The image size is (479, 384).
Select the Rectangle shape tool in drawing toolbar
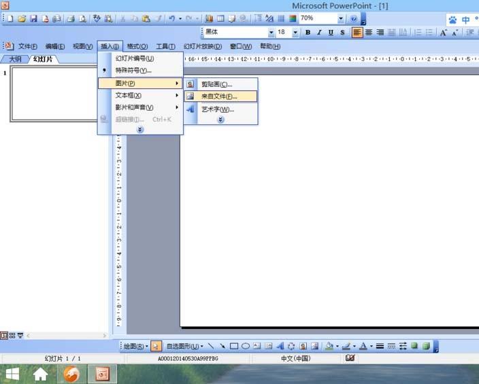pyautogui.click(x=234, y=346)
